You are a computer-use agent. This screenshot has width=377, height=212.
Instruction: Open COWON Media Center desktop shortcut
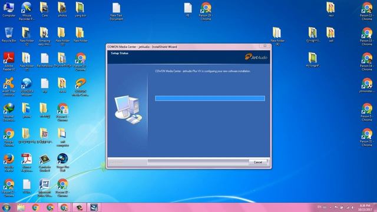pyautogui.click(x=80, y=87)
